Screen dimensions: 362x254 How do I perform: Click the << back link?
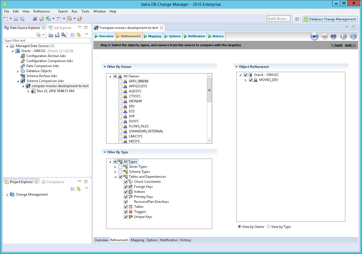(x=337, y=45)
